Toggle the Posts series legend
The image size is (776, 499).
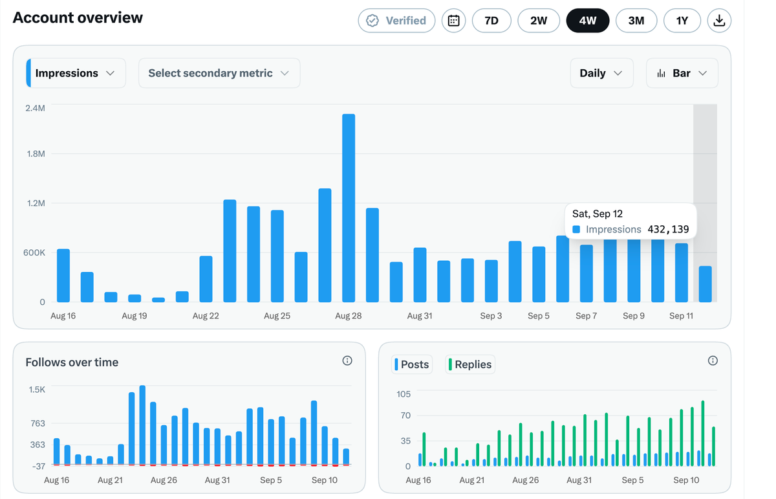412,364
